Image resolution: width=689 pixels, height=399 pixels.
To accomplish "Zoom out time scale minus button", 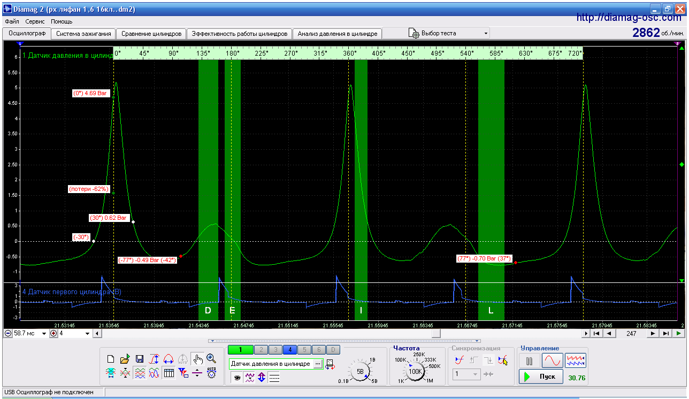I will [8, 333].
